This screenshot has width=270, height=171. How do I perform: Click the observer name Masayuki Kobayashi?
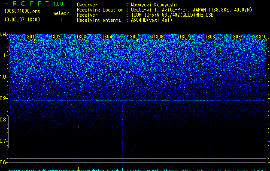point(154,5)
